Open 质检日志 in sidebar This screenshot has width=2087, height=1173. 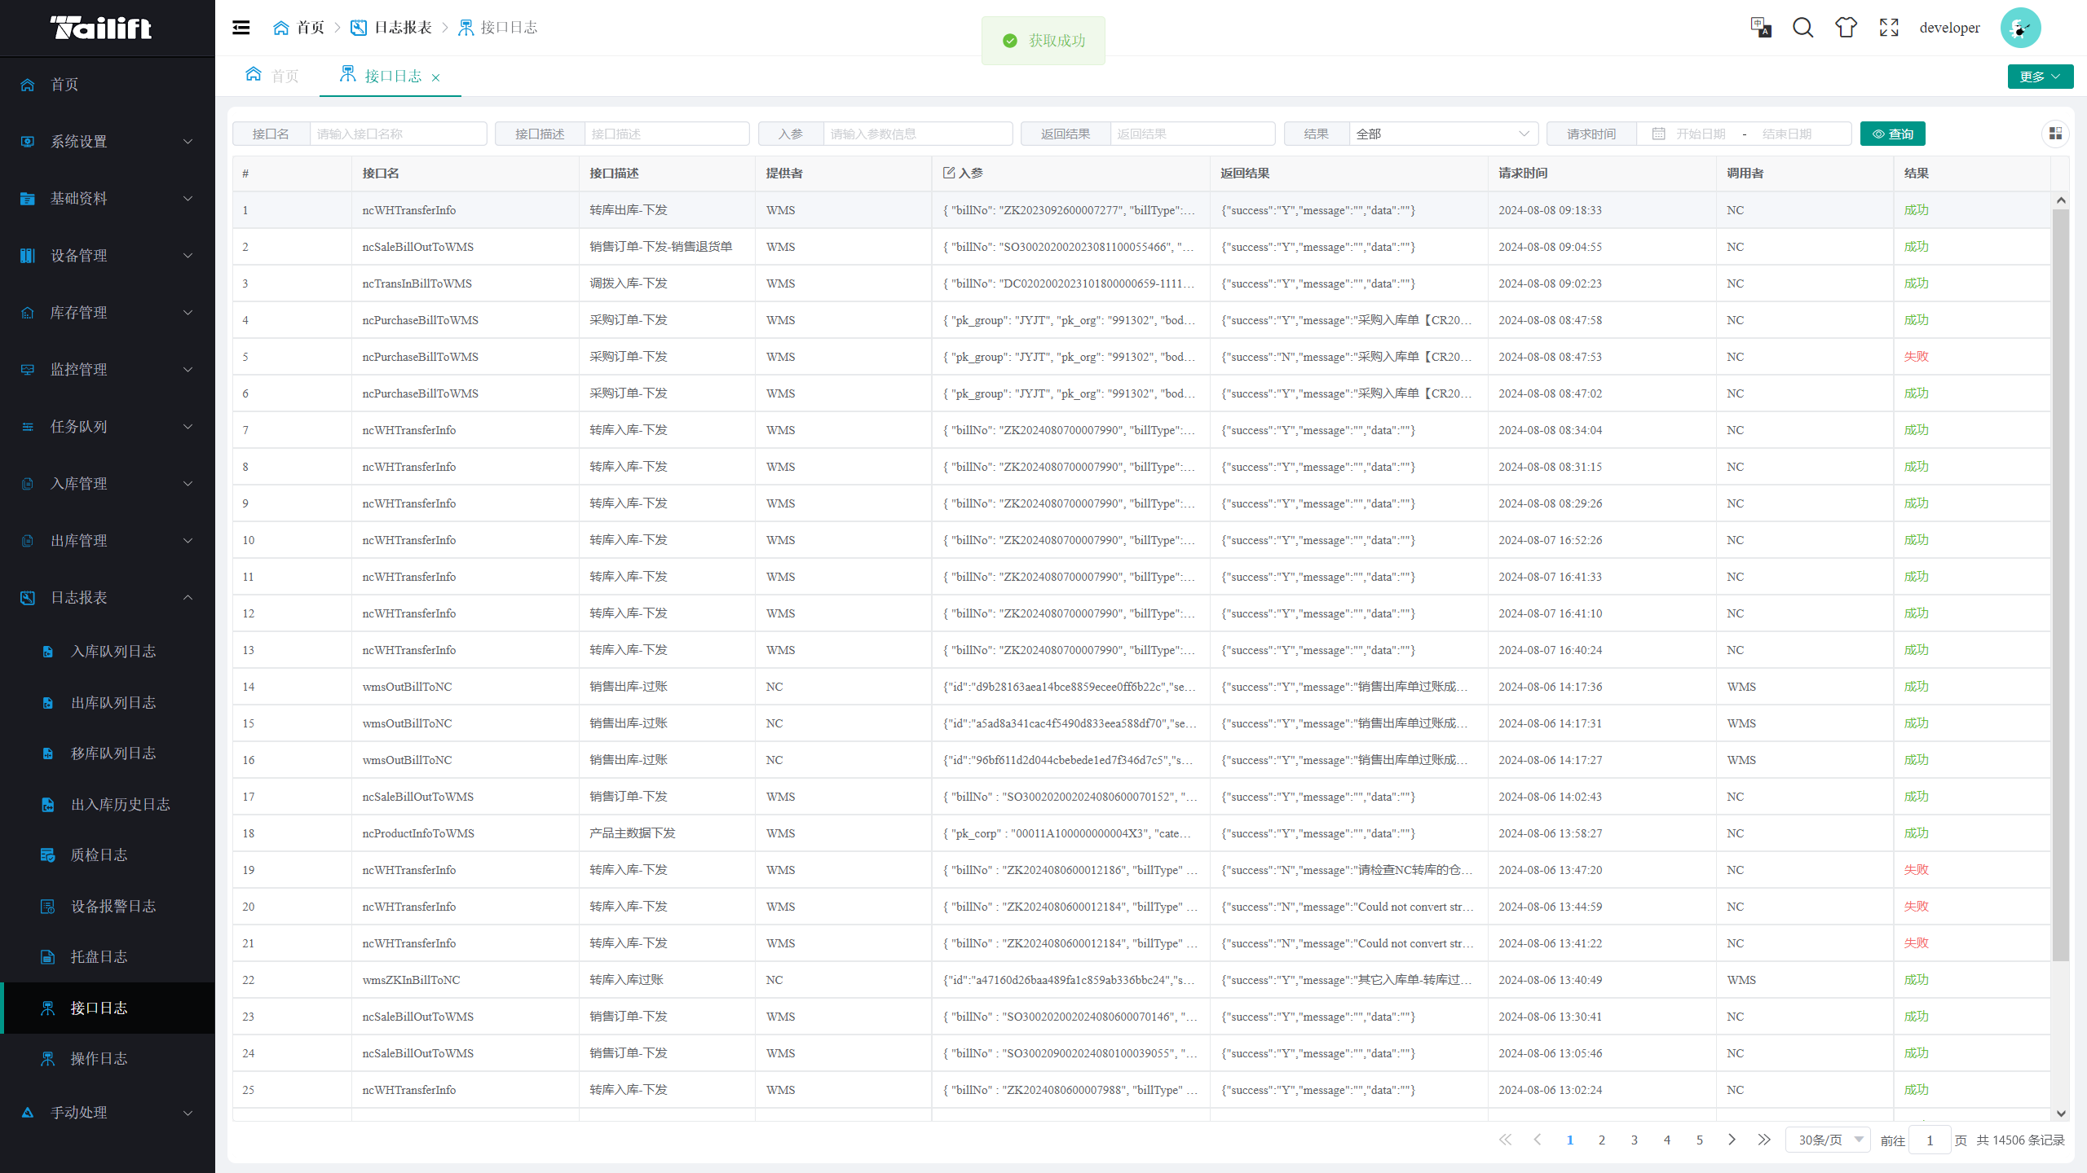pos(99,854)
